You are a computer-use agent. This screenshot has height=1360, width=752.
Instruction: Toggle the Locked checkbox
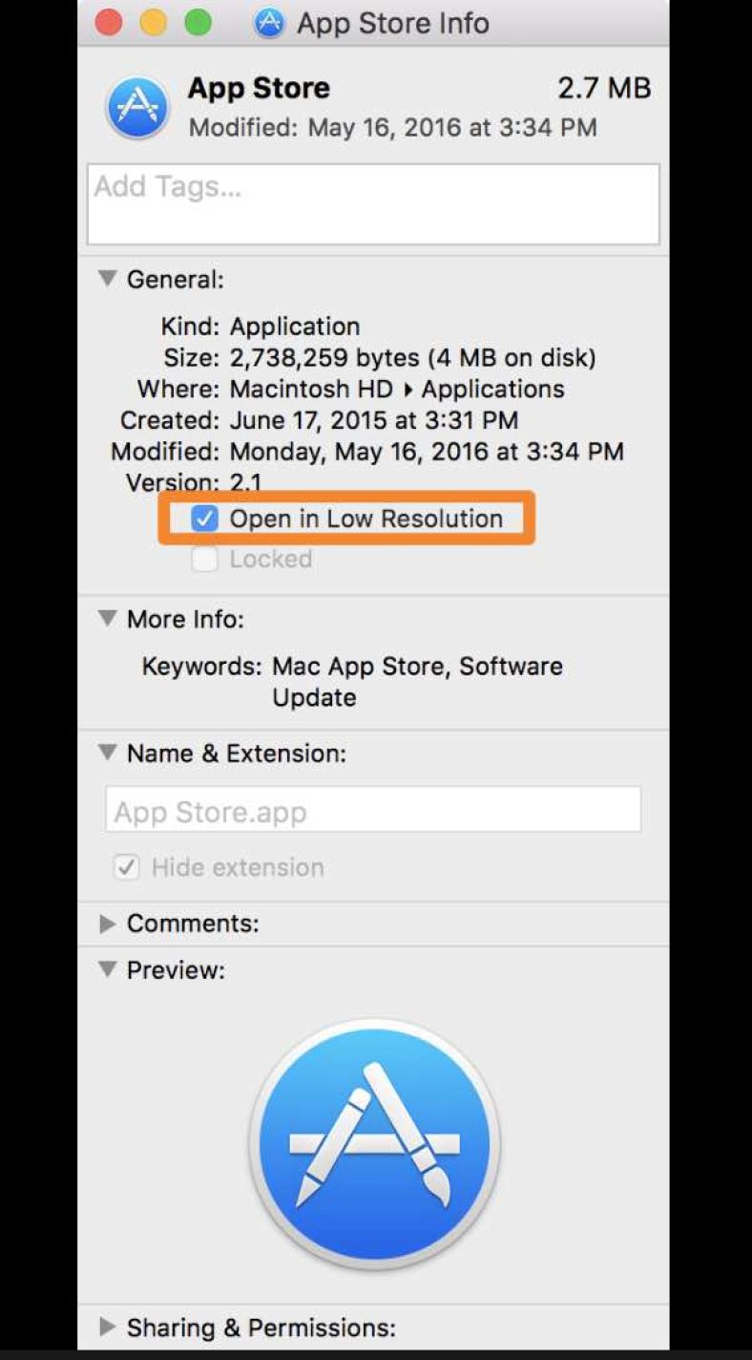click(204, 559)
